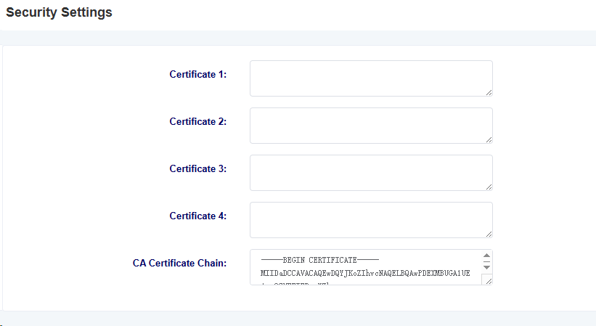Click the Certificate 4 resize grip
Image resolution: width=596 pixels, height=326 pixels.
pos(489,234)
